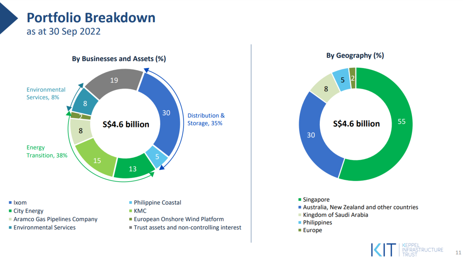463x257 pixels.
Task: Click S$4.6 billion in businesses donut center
Action: [126, 124]
